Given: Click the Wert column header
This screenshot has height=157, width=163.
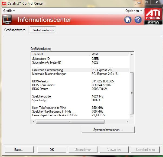Looking at the screenshot, I should [x=110, y=54].
